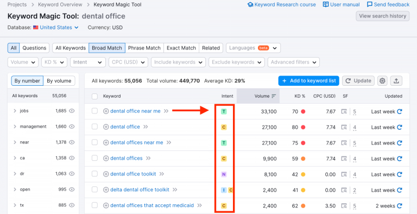
Task: Check the 'dental offices' row checkbox
Action: 94,158
